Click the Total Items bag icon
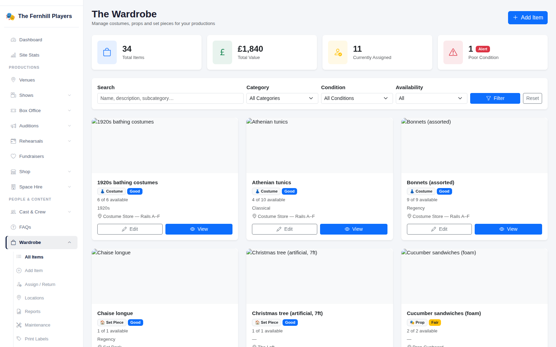The height and width of the screenshot is (347, 556). point(107,52)
